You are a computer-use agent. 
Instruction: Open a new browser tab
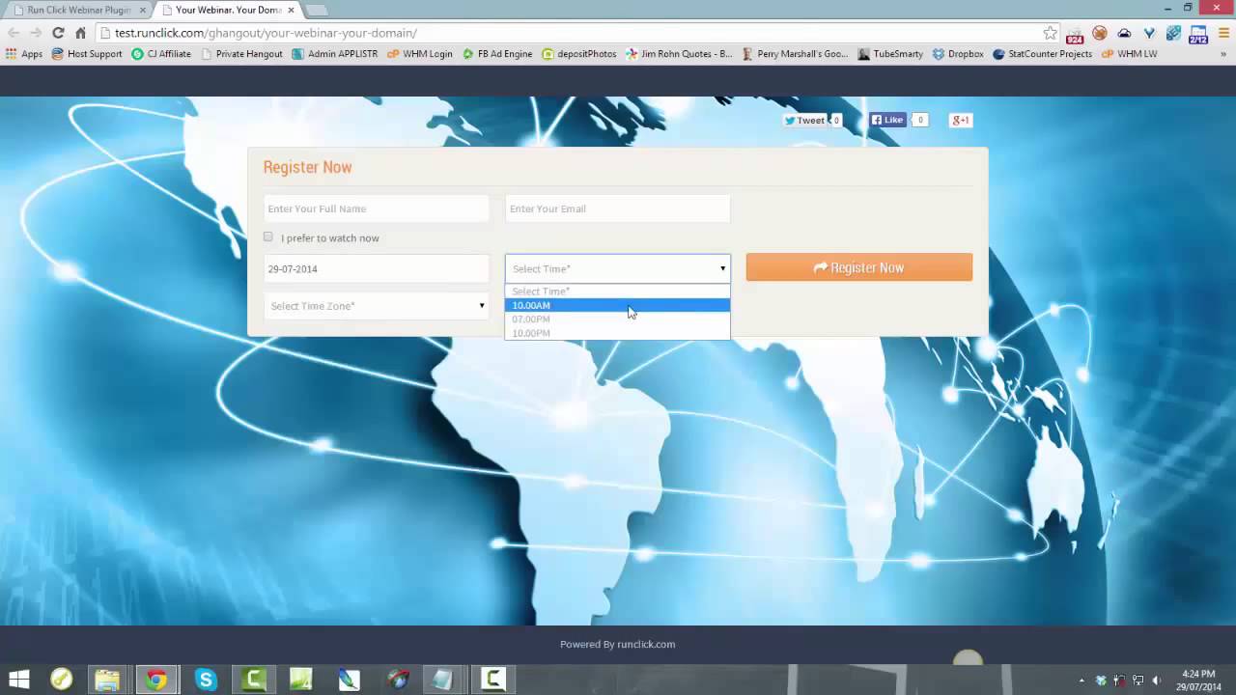[x=316, y=10]
